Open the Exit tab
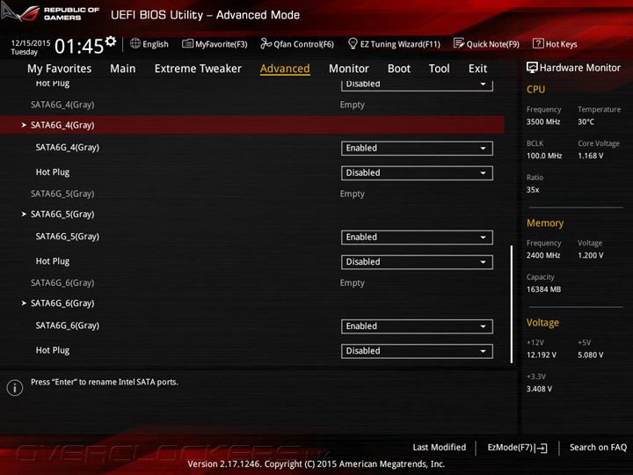Screen dimensions: 633x475 pos(478,69)
